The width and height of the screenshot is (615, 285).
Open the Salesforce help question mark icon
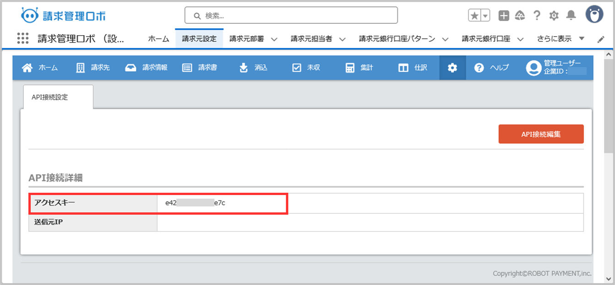[x=537, y=16]
